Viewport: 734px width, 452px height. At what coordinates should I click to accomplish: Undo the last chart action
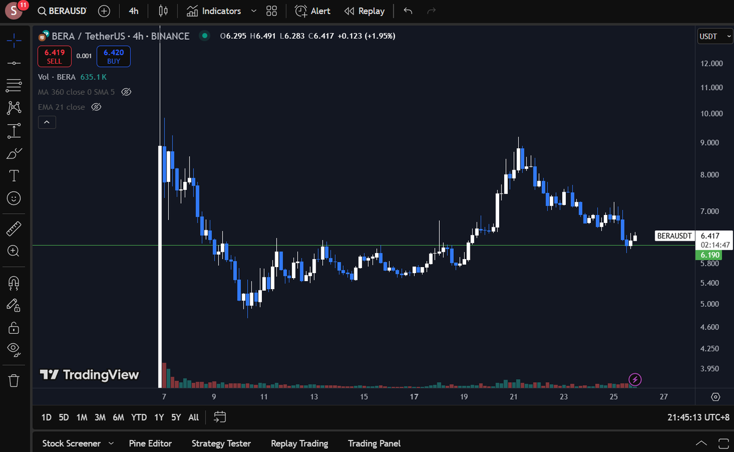408,11
